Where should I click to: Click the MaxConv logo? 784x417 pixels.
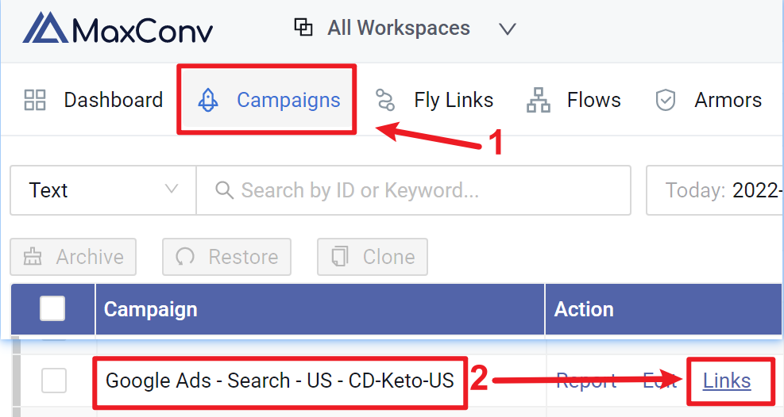[x=118, y=29]
